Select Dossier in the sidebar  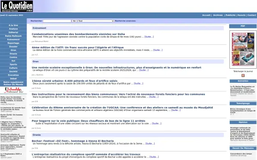pos(13,47)
